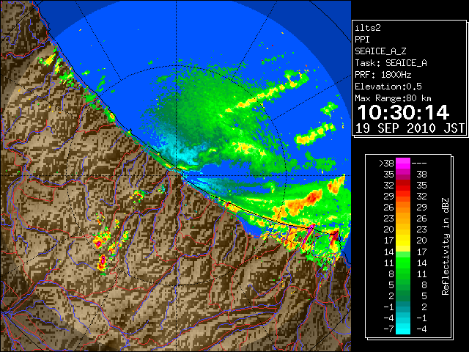The image size is (469, 352).
Task: Click the cyan -7 dBZ legend swatch
Action: pyautogui.click(x=403, y=329)
